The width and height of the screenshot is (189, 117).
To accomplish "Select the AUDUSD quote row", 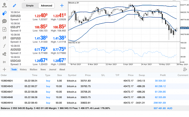I will (x=38, y=49).
